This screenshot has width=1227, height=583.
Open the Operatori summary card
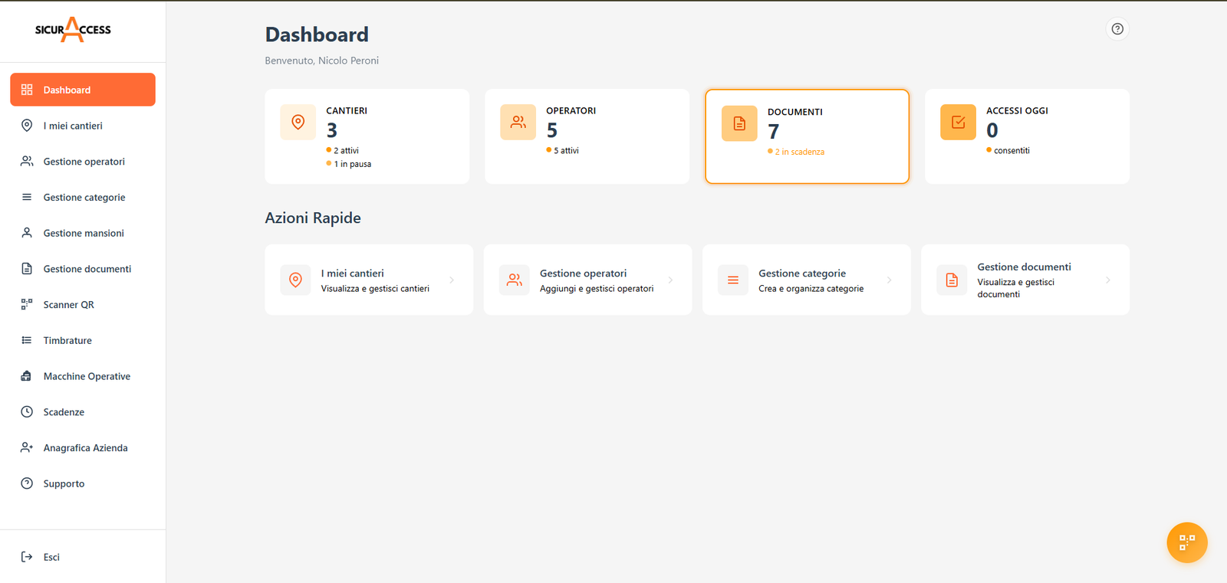[x=587, y=136]
